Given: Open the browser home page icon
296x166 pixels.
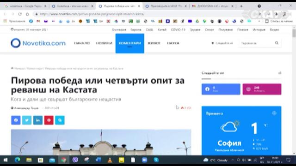Looking at the screenshot, I should point(27,14).
